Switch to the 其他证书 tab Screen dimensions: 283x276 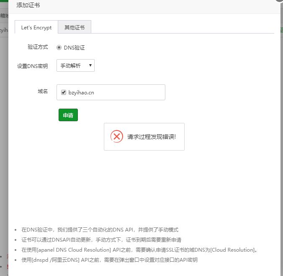tap(74, 28)
